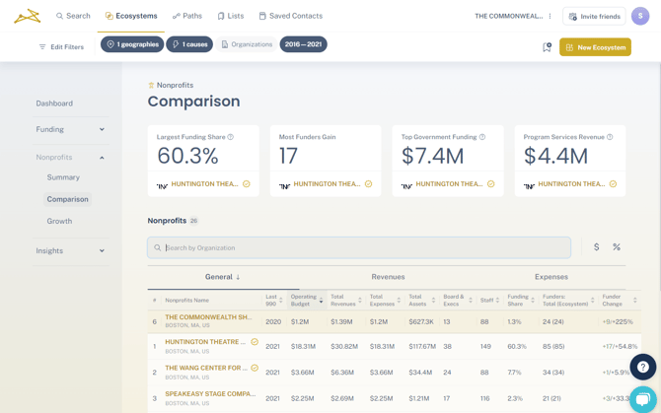The width and height of the screenshot is (661, 413).
Task: Open the Paths navigation tab
Action: (187, 16)
